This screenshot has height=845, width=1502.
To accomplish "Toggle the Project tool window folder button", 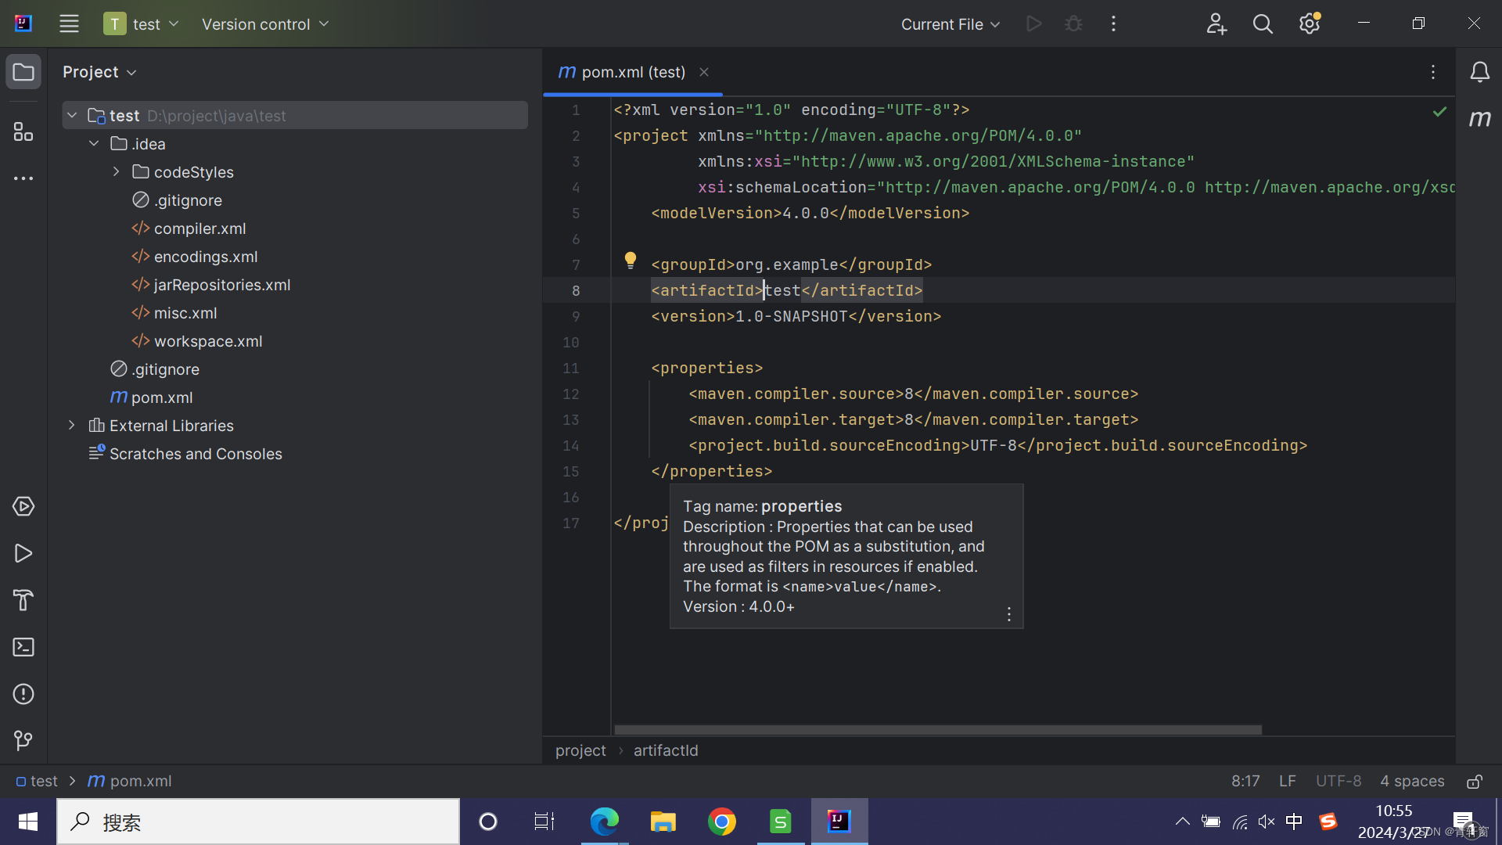I will point(23,72).
